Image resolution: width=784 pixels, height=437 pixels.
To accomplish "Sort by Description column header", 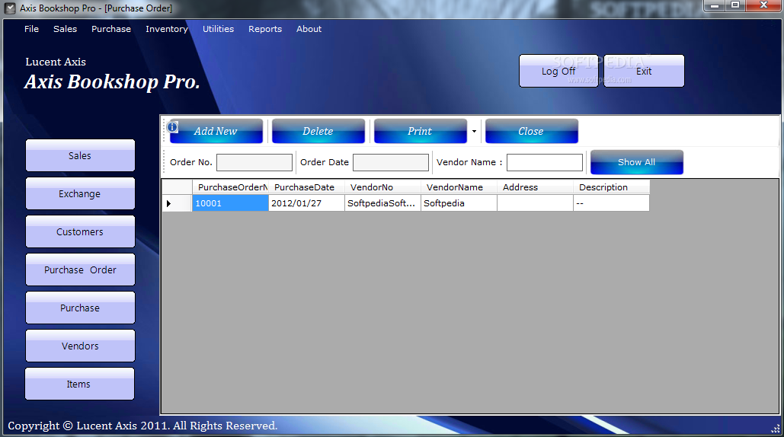I will coord(612,187).
